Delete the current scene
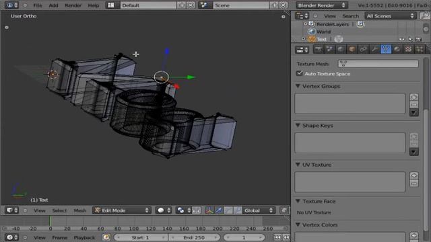Viewport: 431px width, 242px height. coord(284,5)
